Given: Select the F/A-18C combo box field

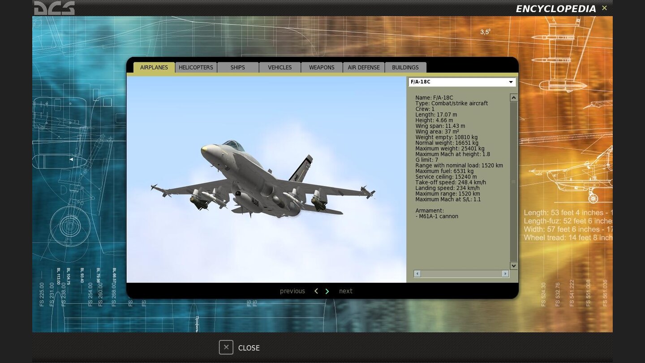Looking at the screenshot, I should tap(462, 82).
